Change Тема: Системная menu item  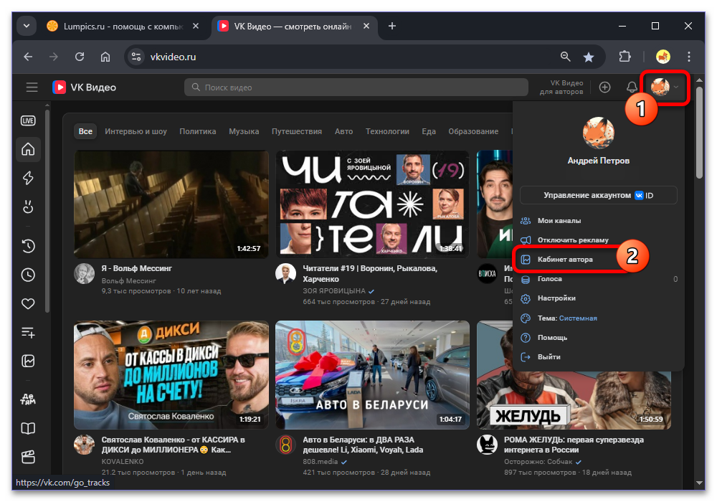click(598, 318)
